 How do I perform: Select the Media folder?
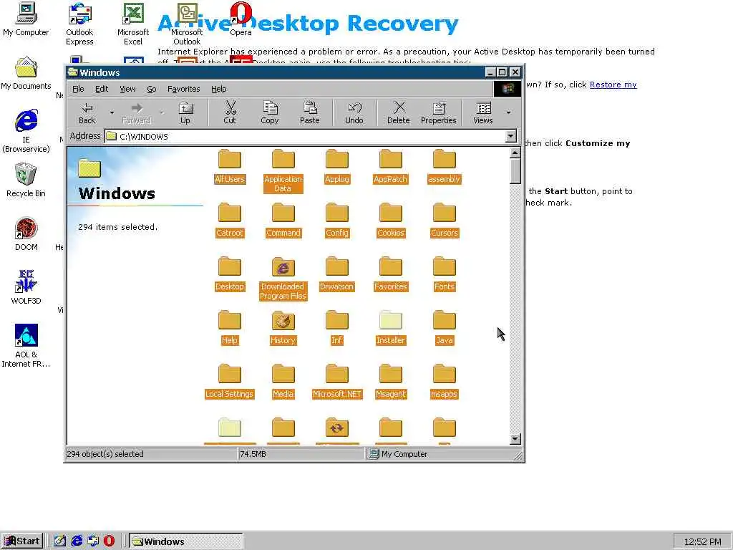[283, 381]
